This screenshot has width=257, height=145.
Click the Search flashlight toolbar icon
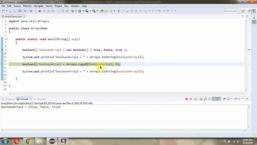(111, 11)
